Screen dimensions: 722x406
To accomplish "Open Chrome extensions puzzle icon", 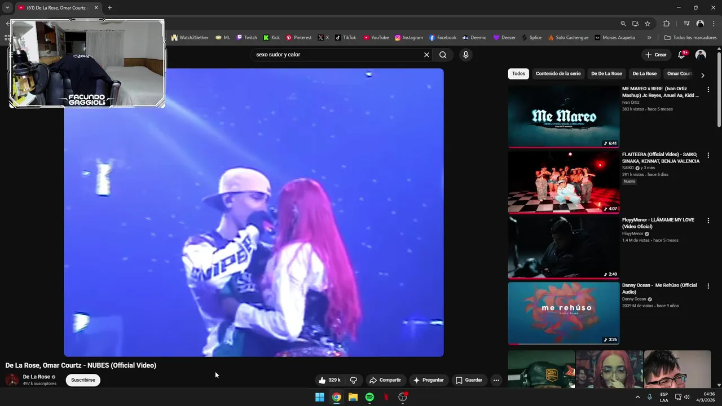I will click(x=666, y=24).
